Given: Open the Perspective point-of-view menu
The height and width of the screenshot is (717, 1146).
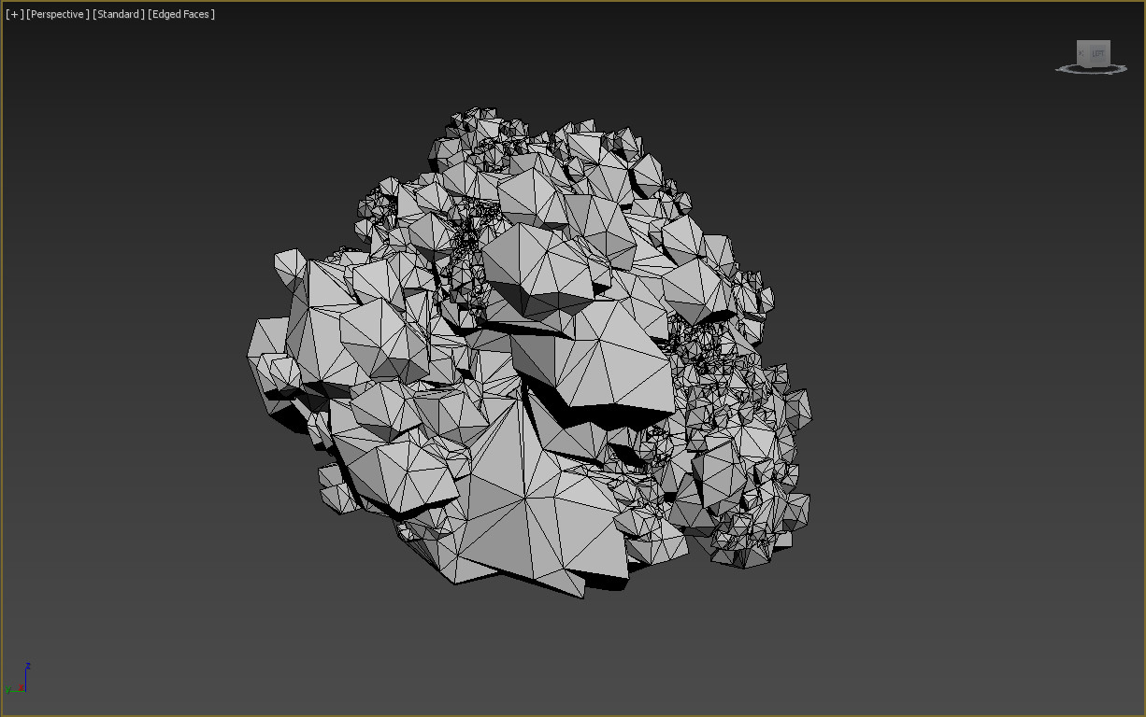Looking at the screenshot, I should (60, 14).
